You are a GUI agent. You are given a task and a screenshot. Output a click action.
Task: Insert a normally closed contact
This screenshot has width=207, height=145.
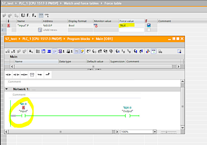coord(16,75)
